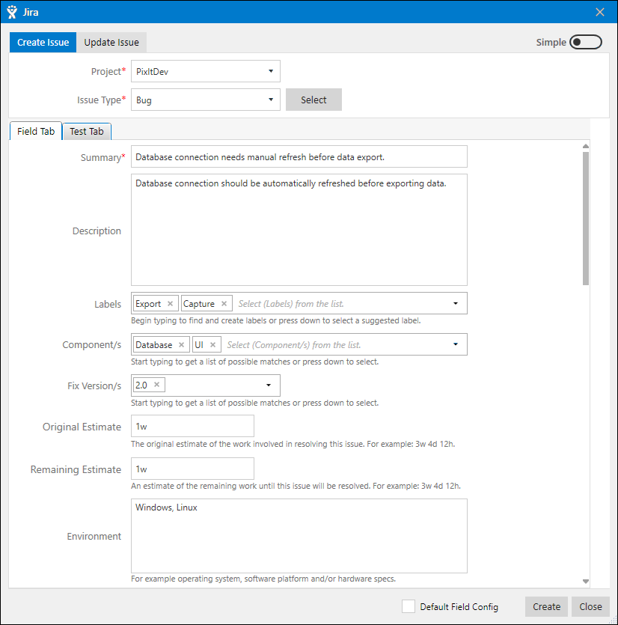This screenshot has width=618, height=625.
Task: Click into the Original Estimate field
Action: [x=192, y=427]
